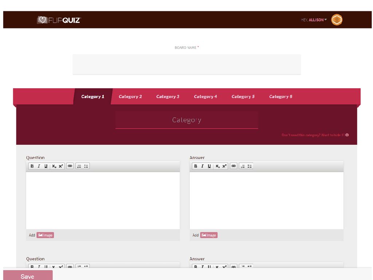Insert numbered list in the first Question editor
Viewport: 373px width, 280px height.
79,166
